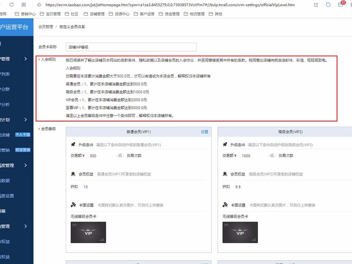352x264 pixels.
Task: Click the open-in-new-window icon in address bar
Action: tap(316, 5)
